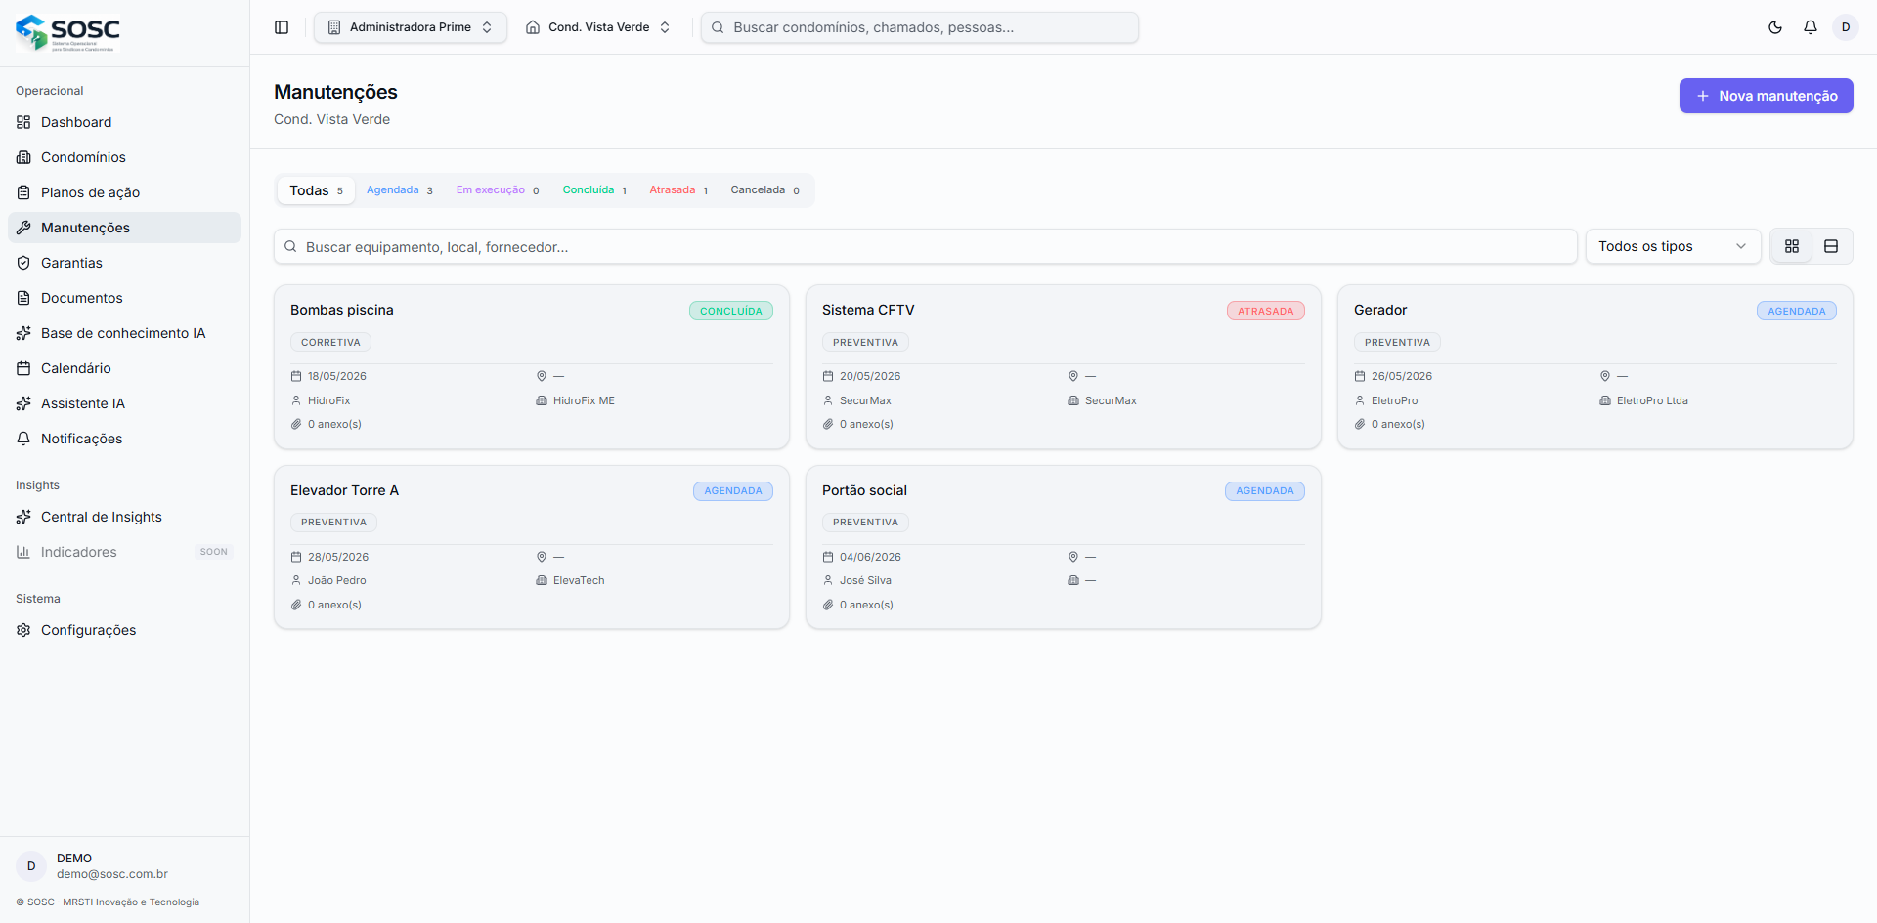Screen dimensions: 1877x923
Task: Filter by the Atrasada tab
Action: [x=678, y=190]
